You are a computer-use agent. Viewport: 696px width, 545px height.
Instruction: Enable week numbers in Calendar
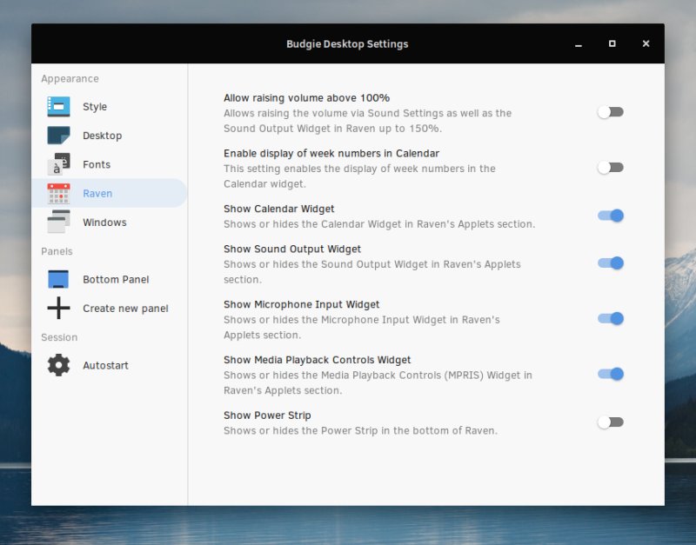tap(612, 167)
